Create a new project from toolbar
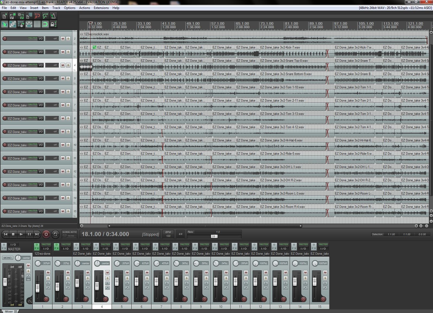 tap(4, 16)
